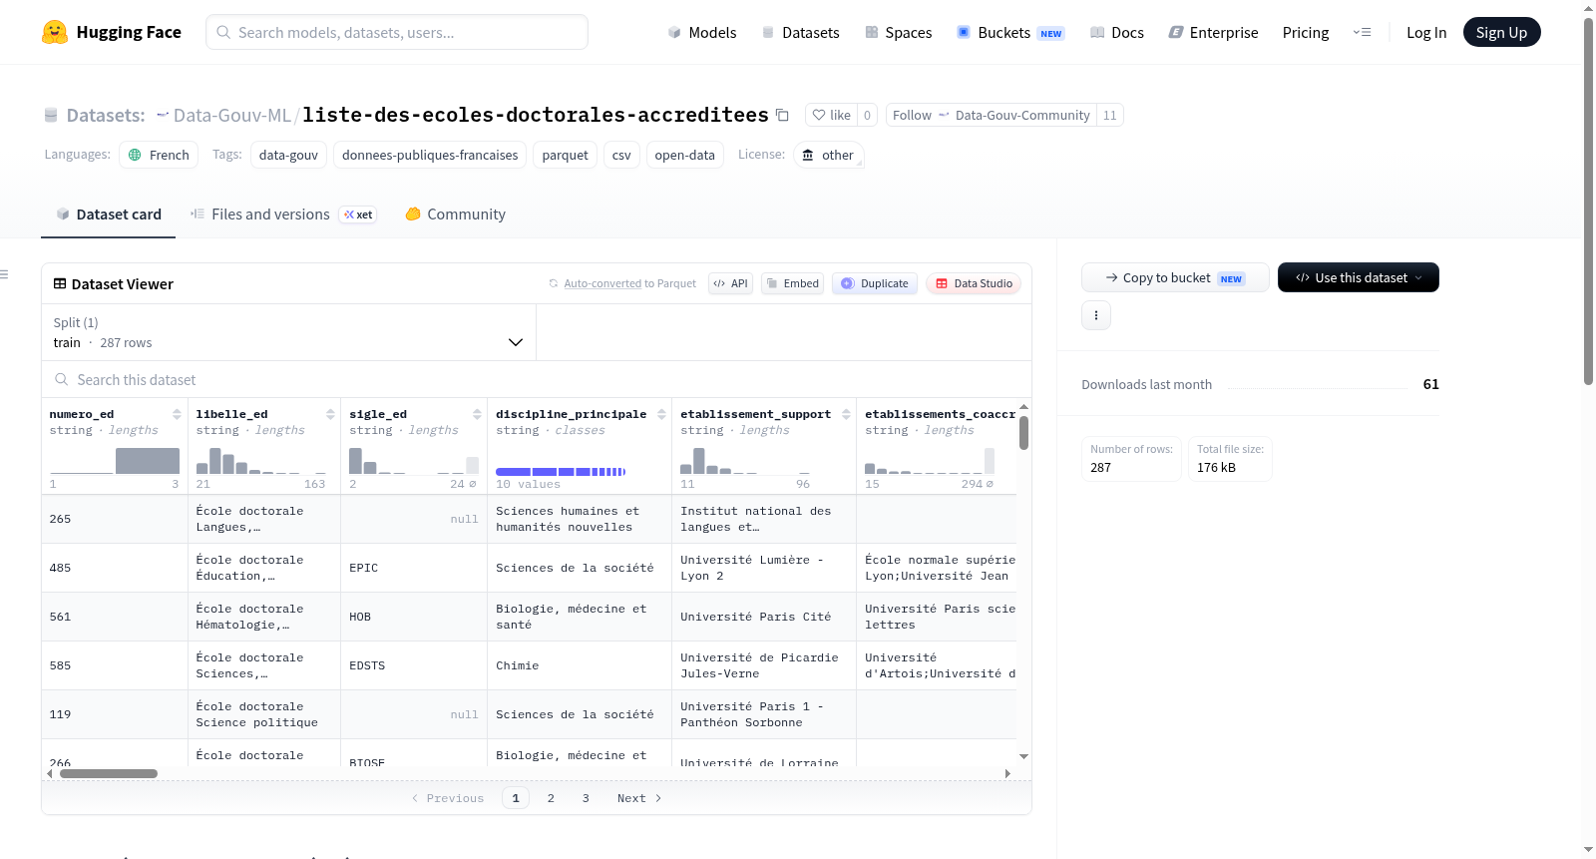This screenshot has height=859, width=1596.
Task: Click the discipline_principale classes histogram bar
Action: pyautogui.click(x=561, y=471)
